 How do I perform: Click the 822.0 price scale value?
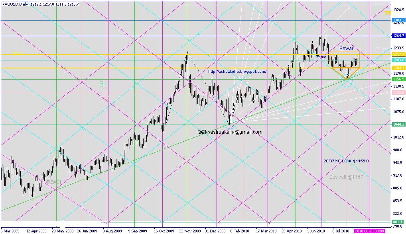click(398, 214)
